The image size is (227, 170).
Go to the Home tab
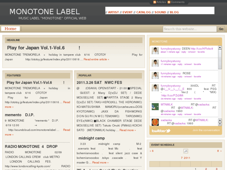point(10,29)
